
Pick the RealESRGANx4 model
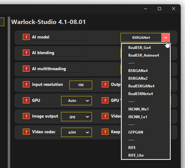[141, 86]
